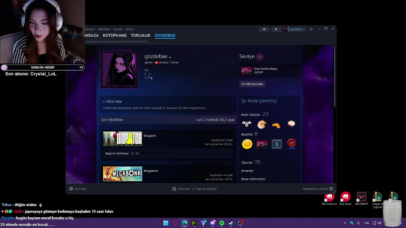Open the Windows Start button
The height and width of the screenshot is (228, 406).
tap(166, 223)
